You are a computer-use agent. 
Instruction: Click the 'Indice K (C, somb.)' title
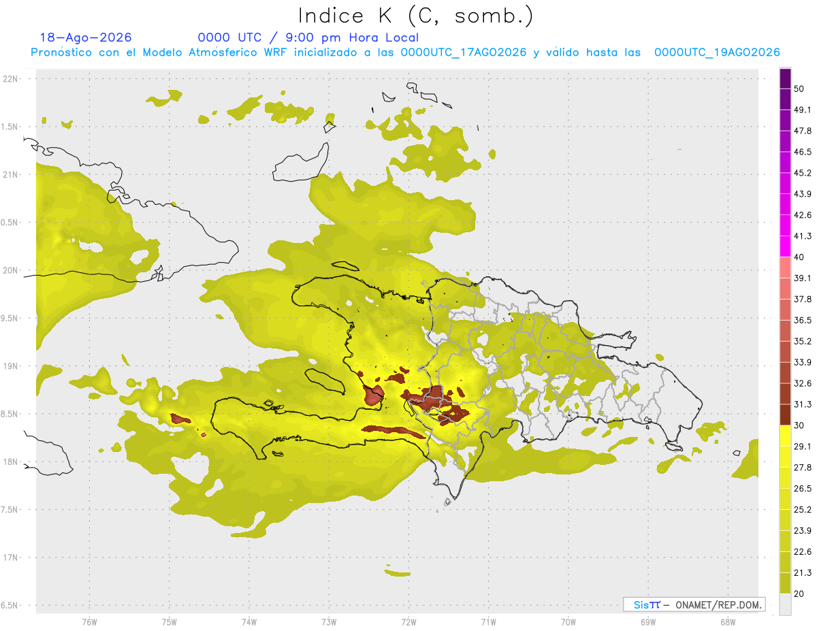coord(416,16)
